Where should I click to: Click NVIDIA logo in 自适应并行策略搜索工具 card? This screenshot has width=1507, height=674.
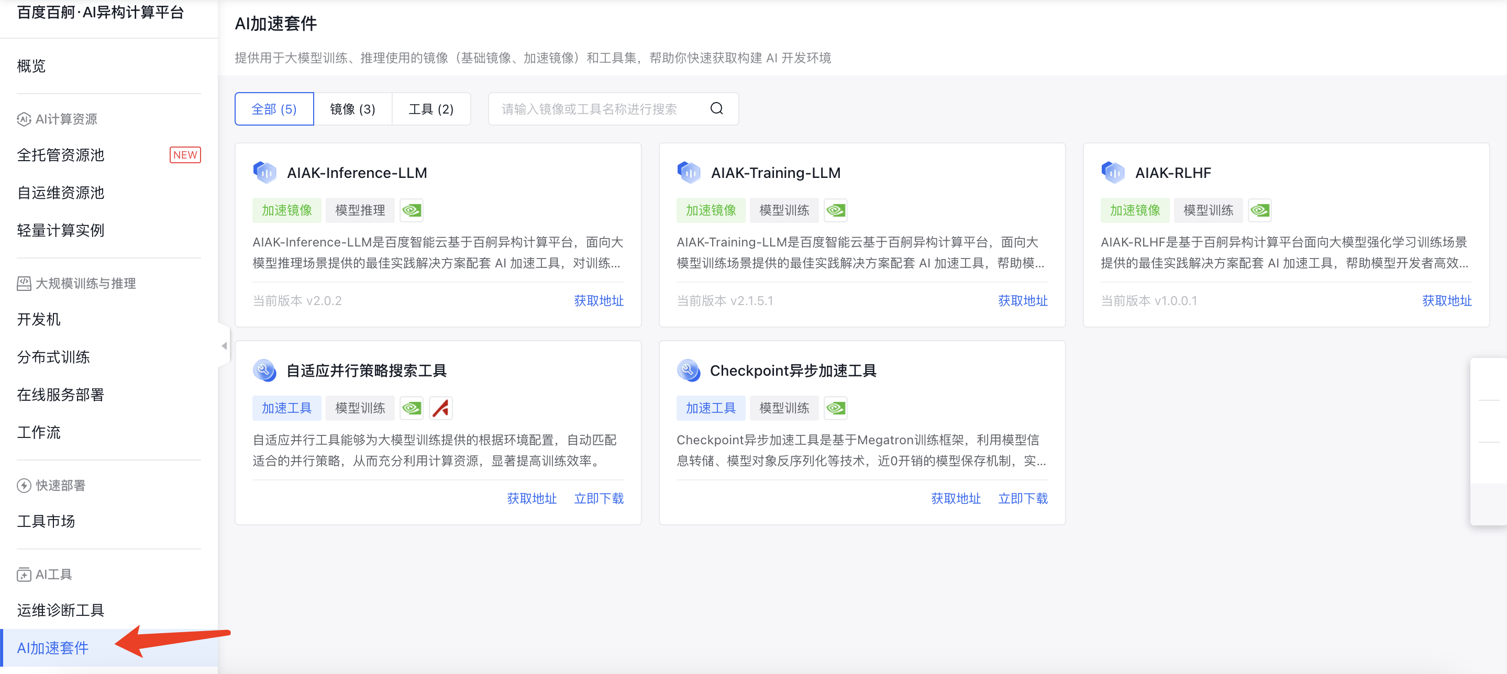coord(412,408)
